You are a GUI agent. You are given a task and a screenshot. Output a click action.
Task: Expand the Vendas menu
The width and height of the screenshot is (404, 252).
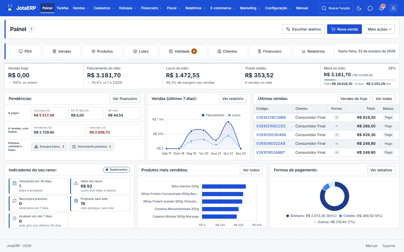[x=81, y=8]
